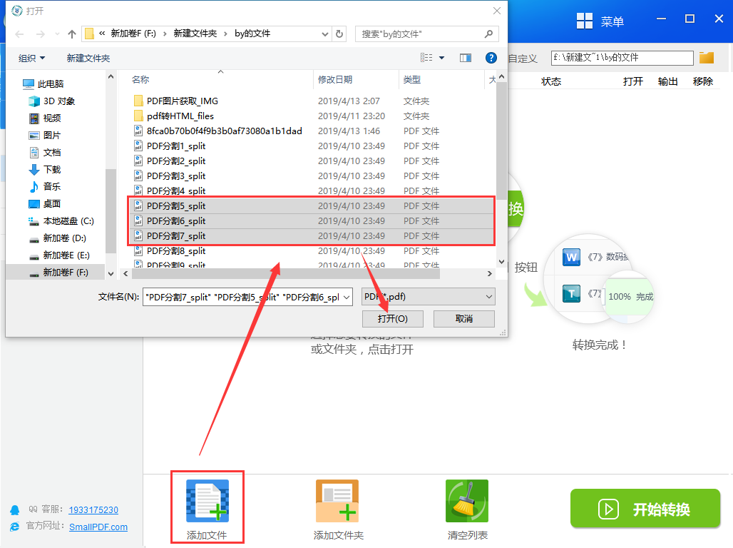The image size is (733, 548).
Task: Click the output path field 自定义
Action: [x=622, y=58]
